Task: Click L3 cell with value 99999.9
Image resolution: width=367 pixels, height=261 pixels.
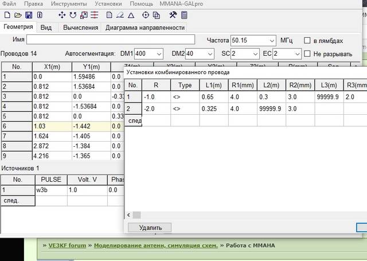Action: coord(329,97)
